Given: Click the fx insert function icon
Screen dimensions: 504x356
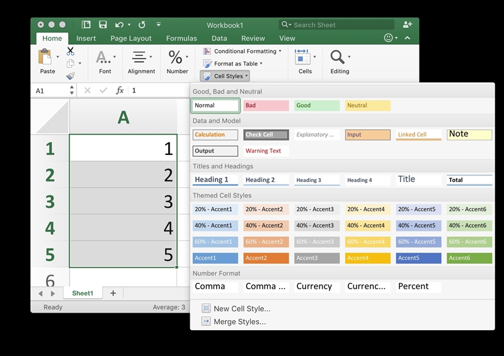Looking at the screenshot, I should pyautogui.click(x=120, y=90).
